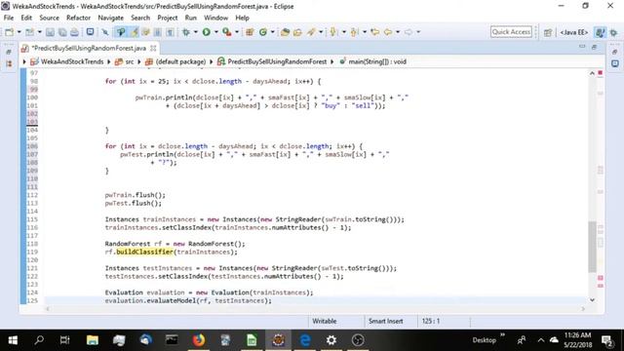Viewport: 624px width, 351px height.
Task: Click the Back navigation arrow
Action: pyautogui.click(x=388, y=32)
